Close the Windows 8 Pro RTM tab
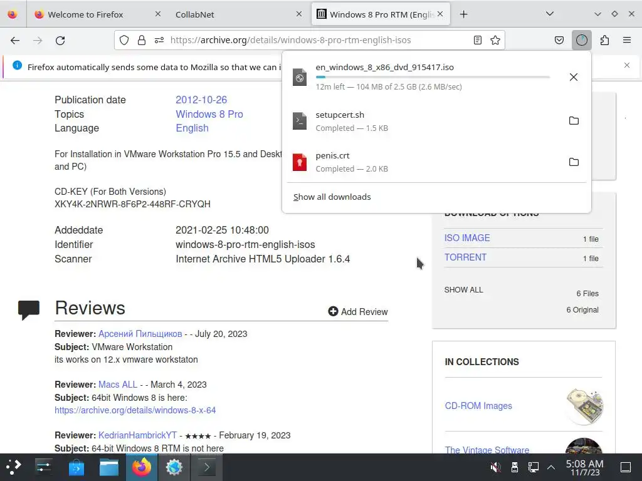 (x=440, y=14)
